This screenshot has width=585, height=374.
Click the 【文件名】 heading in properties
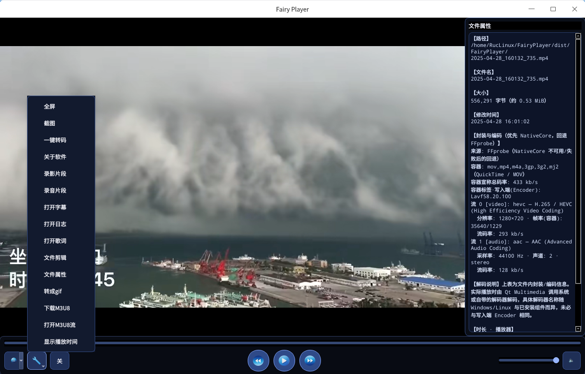(x=484, y=72)
